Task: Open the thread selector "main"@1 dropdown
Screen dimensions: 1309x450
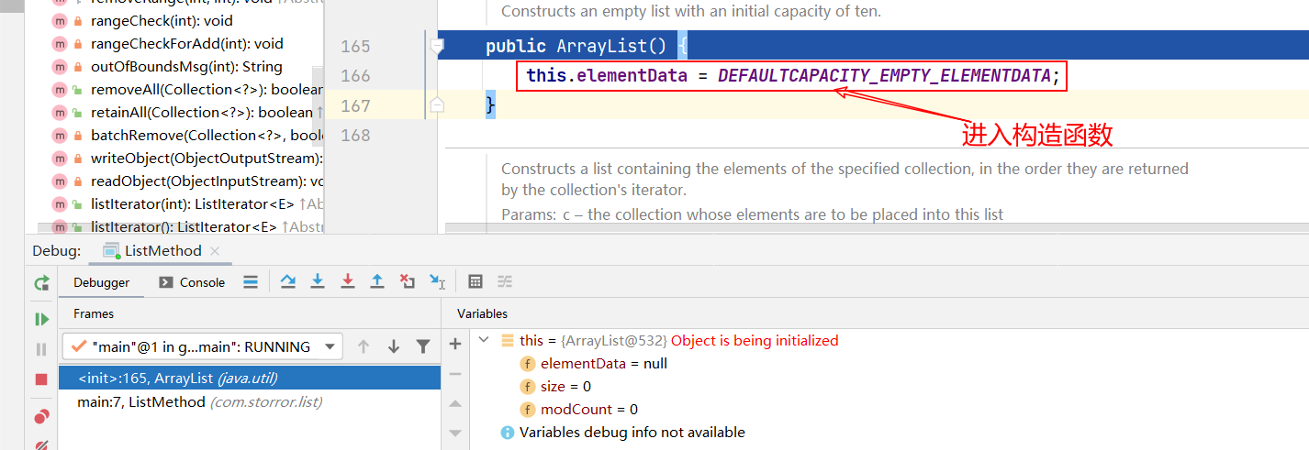Action: [203, 346]
